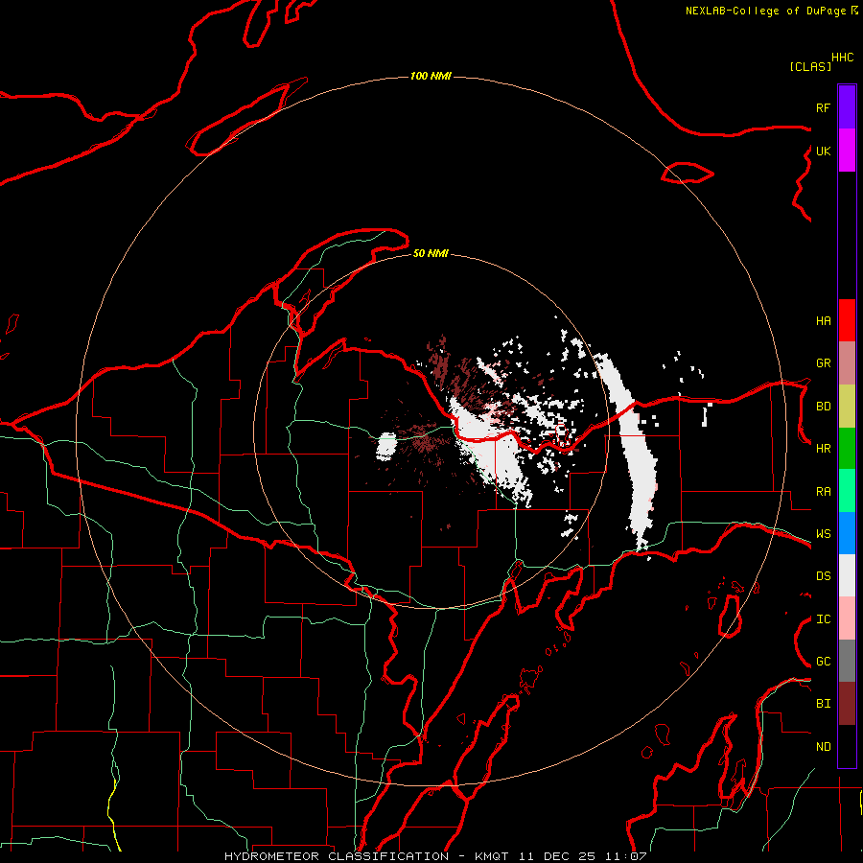This screenshot has width=863, height=863.
Task: Click the 11 DEC 25 date text
Action: pos(556,856)
